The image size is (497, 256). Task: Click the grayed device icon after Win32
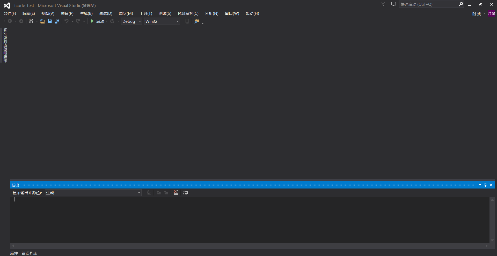coord(187,21)
